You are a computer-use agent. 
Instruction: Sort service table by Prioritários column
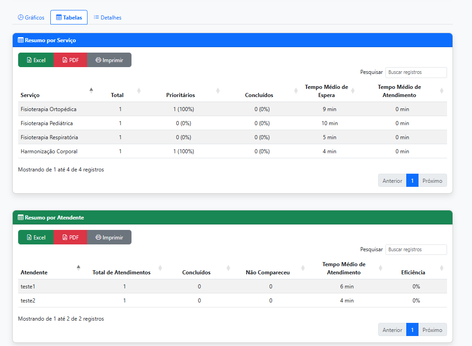coord(180,95)
